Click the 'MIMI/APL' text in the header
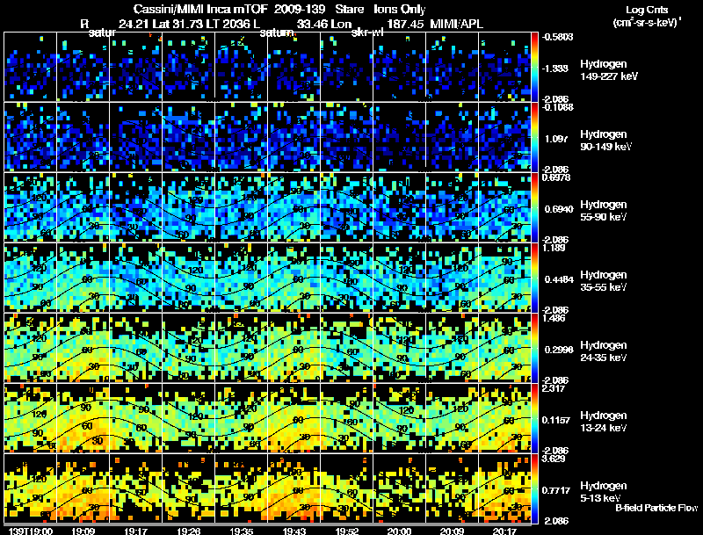 pos(456,24)
